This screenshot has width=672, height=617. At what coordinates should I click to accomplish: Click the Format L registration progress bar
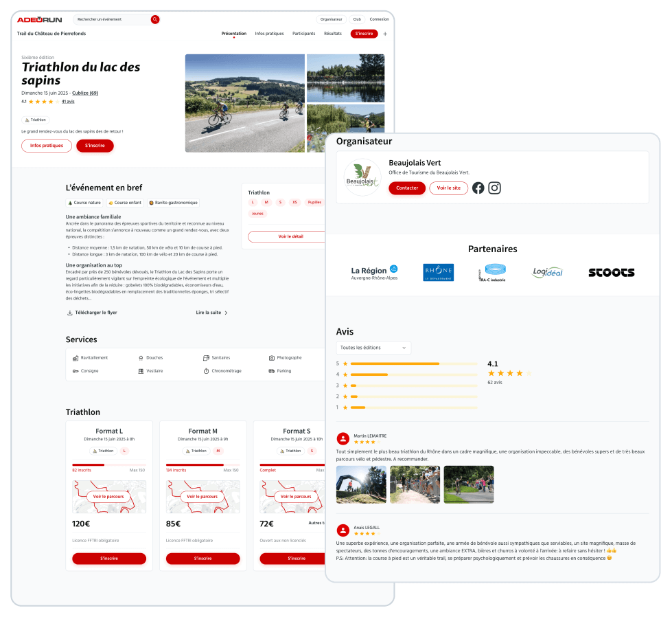pyautogui.click(x=109, y=464)
